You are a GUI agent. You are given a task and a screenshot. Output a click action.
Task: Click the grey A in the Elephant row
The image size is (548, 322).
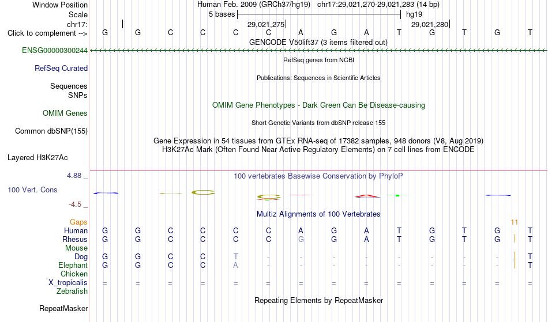click(235, 266)
